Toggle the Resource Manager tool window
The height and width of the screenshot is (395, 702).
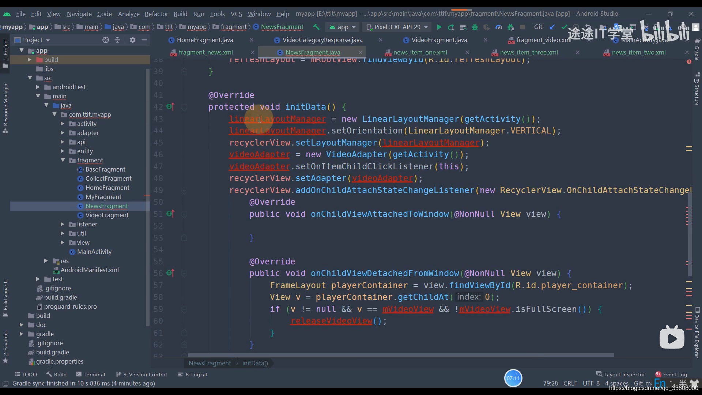(5, 108)
